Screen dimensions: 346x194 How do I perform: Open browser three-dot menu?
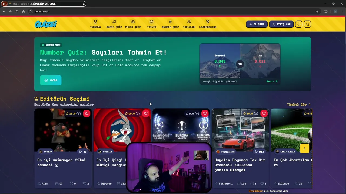click(x=342, y=11)
